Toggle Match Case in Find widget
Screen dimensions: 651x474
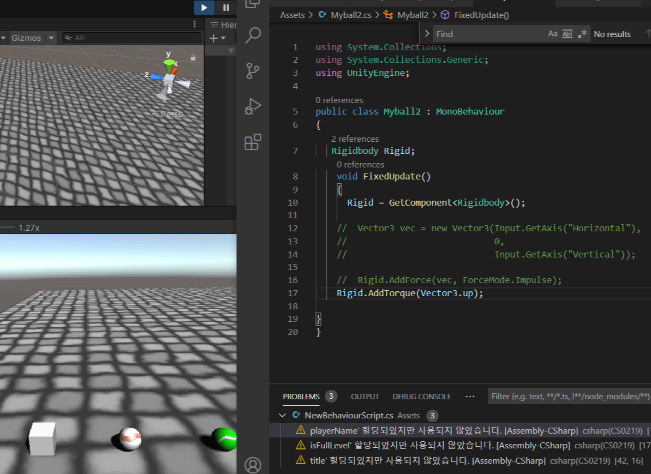pyautogui.click(x=552, y=34)
